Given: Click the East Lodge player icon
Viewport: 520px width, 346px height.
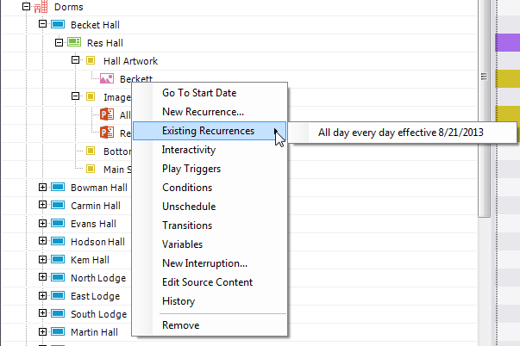Looking at the screenshot, I should click(x=58, y=295).
